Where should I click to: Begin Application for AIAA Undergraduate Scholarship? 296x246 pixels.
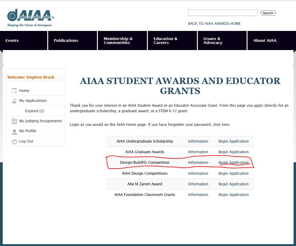(234, 141)
